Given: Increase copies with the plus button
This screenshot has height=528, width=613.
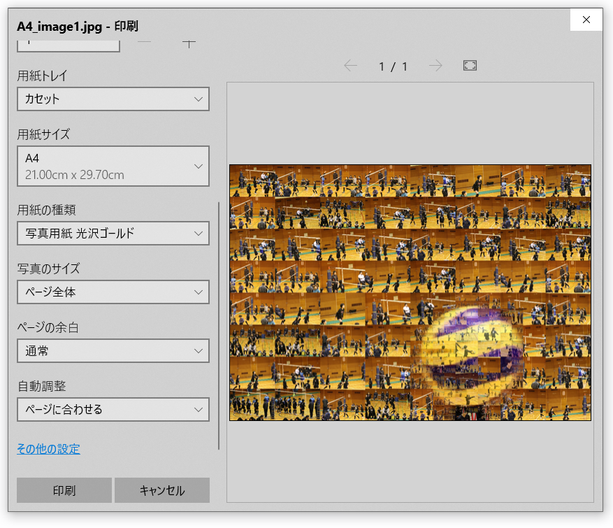Looking at the screenshot, I should [189, 43].
